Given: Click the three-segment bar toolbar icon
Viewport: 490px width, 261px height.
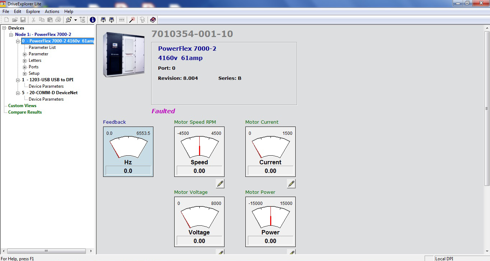Looking at the screenshot, I should 122,20.
